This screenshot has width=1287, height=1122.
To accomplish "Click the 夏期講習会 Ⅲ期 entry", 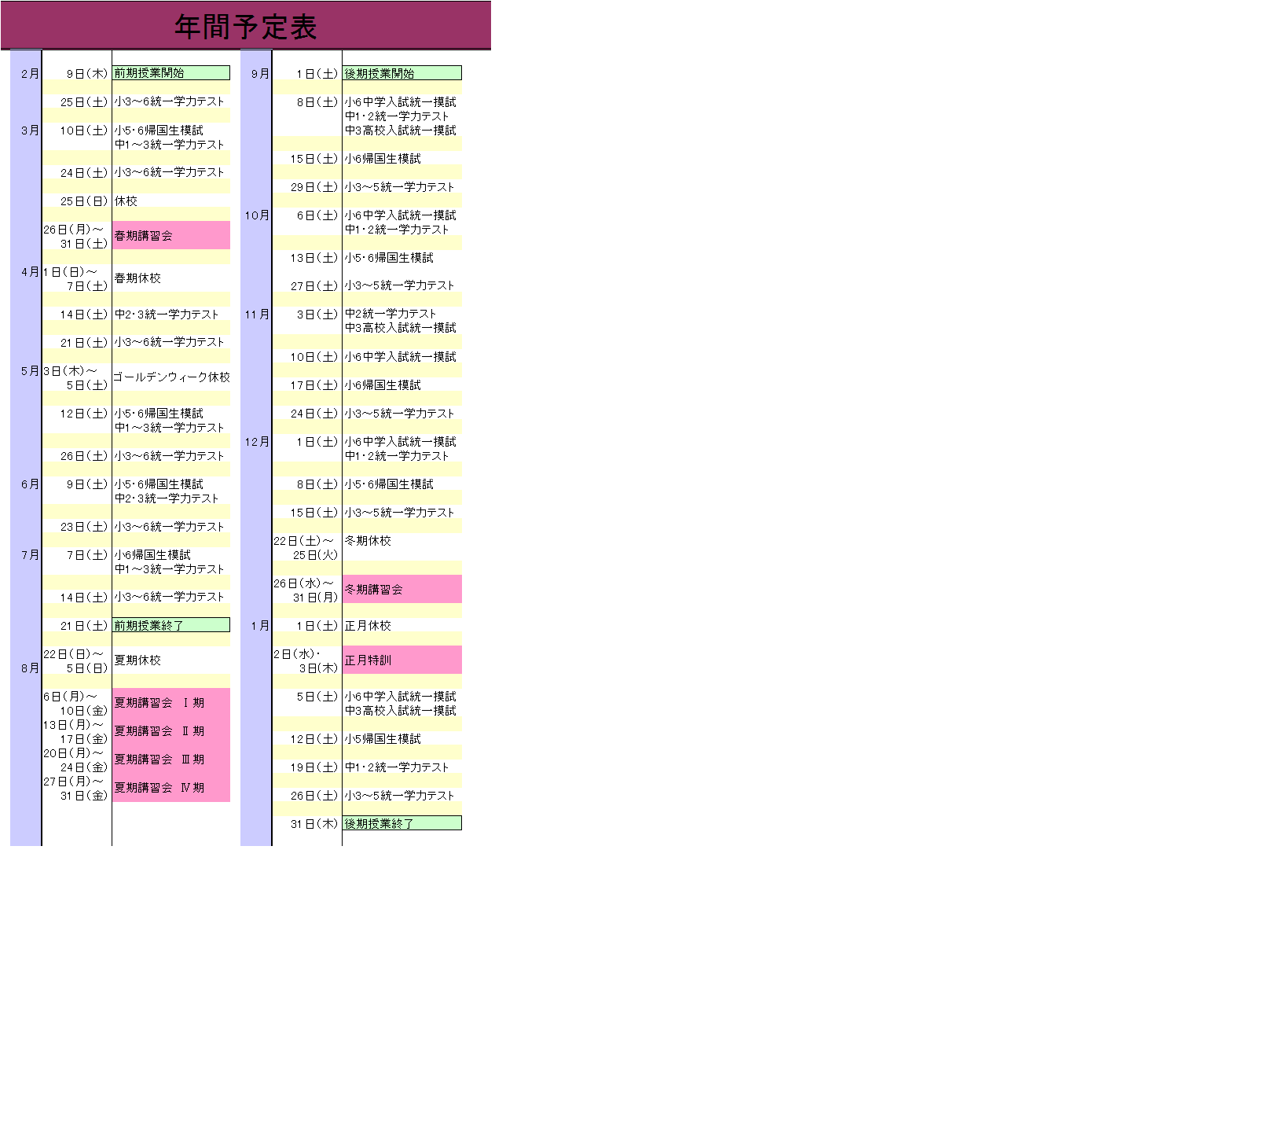I will 170,760.
